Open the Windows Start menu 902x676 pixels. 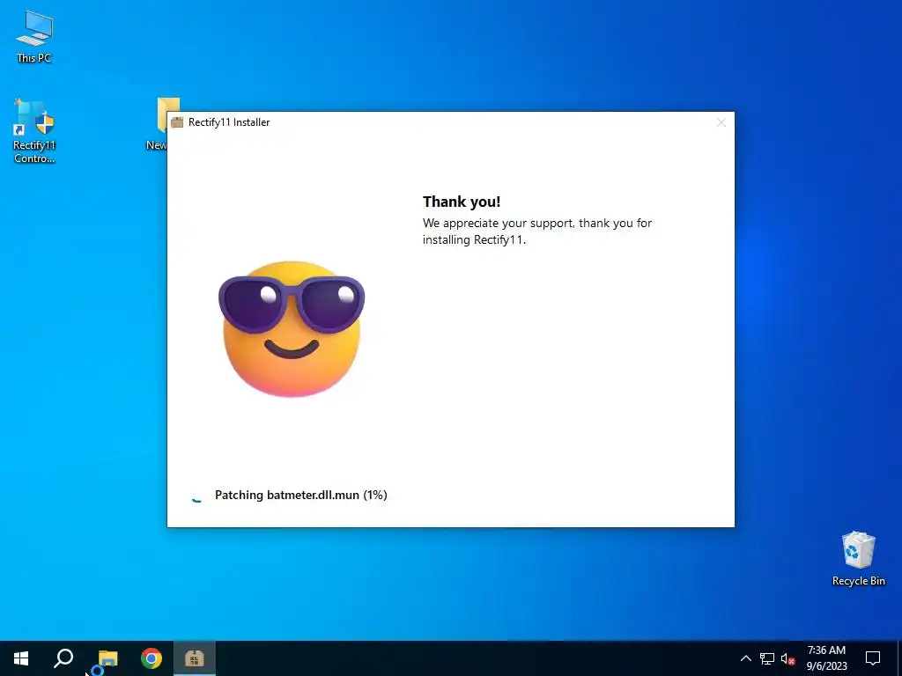(21, 658)
